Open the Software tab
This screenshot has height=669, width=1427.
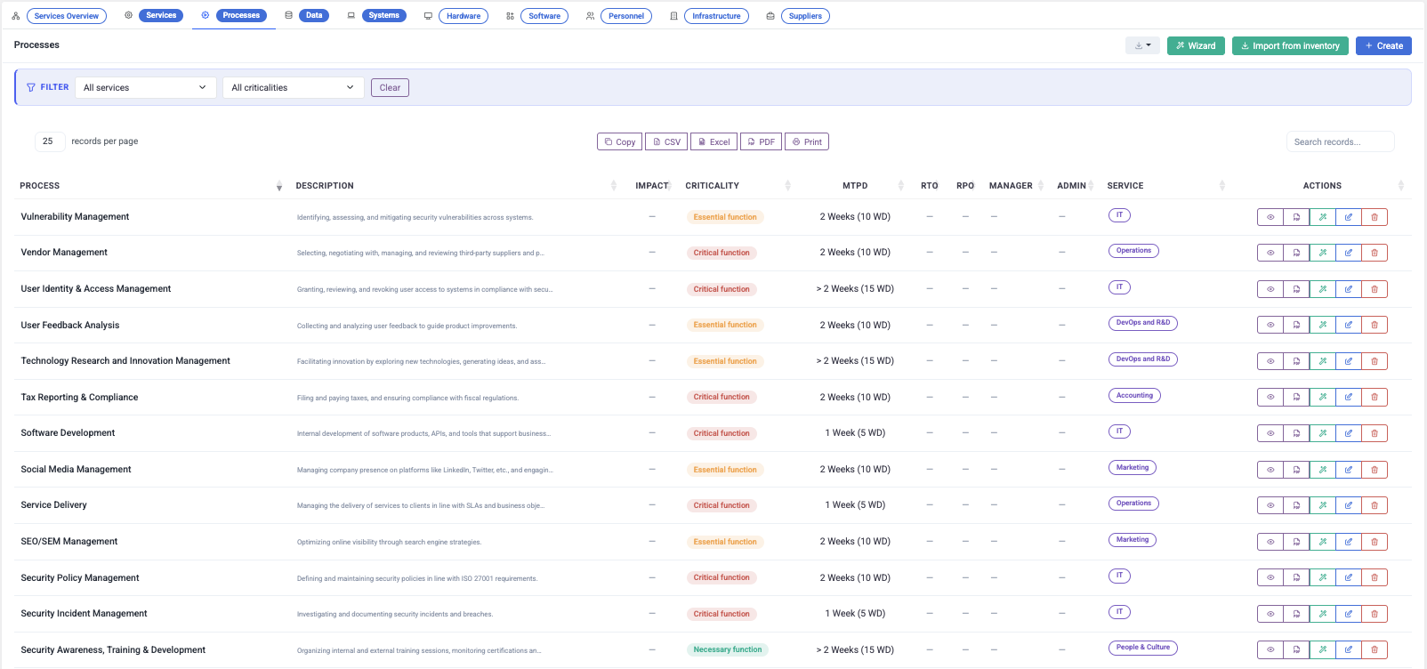click(x=544, y=16)
